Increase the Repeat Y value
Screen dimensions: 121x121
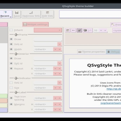coord(60,74)
